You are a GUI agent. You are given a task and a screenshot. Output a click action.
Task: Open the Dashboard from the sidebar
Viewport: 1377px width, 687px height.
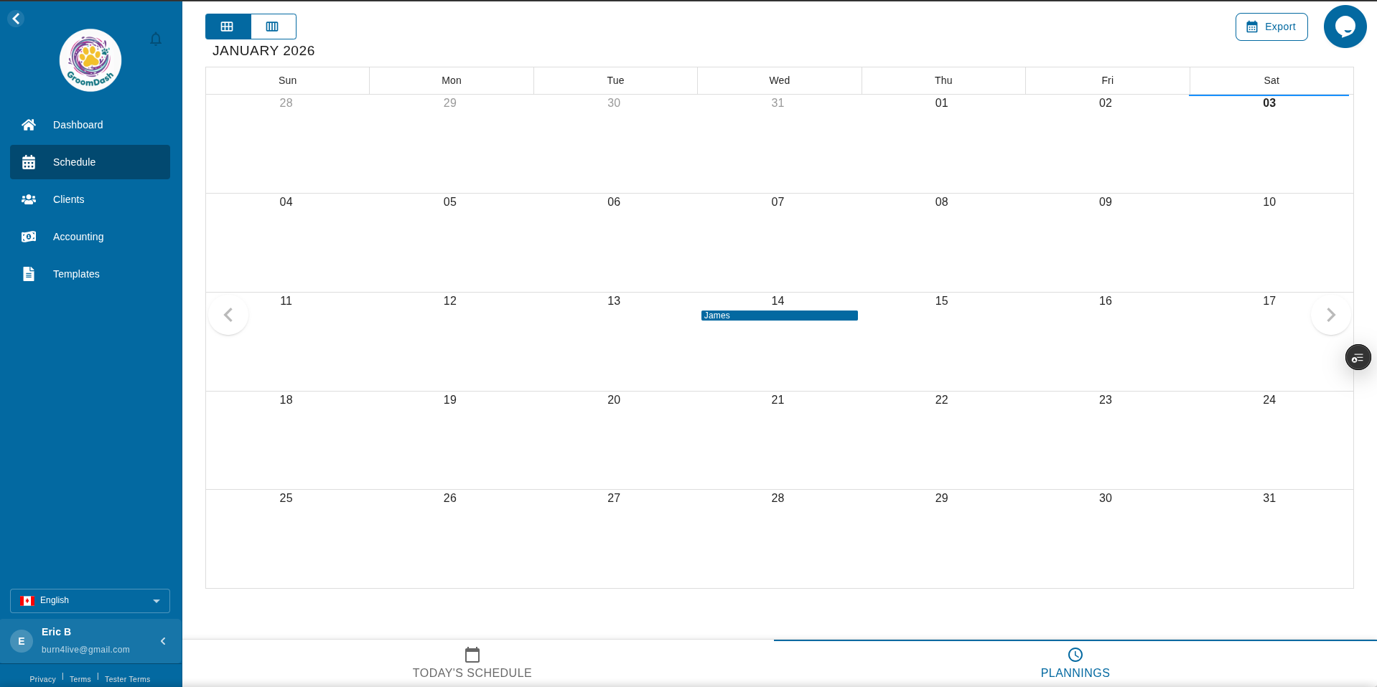tap(78, 125)
